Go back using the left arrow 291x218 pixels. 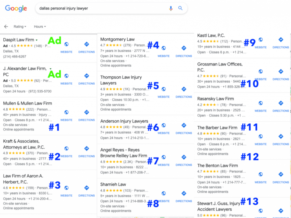pyautogui.click(x=6, y=27)
